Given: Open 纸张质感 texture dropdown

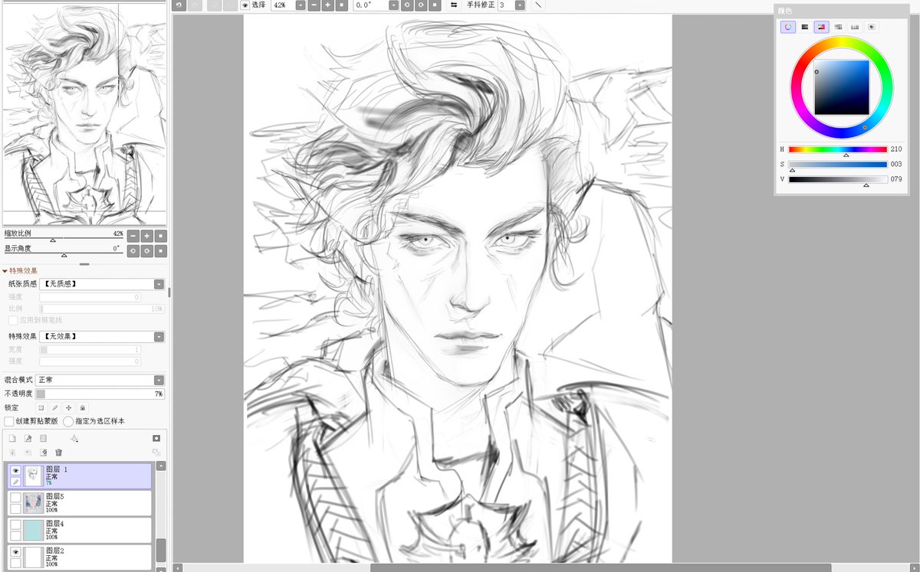Looking at the screenshot, I should coord(159,284).
